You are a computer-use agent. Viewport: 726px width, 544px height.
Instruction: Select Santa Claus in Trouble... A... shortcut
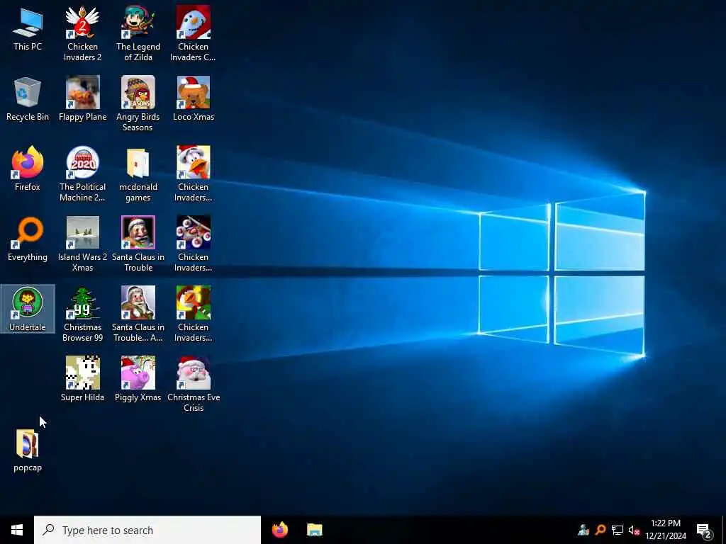tap(138, 314)
